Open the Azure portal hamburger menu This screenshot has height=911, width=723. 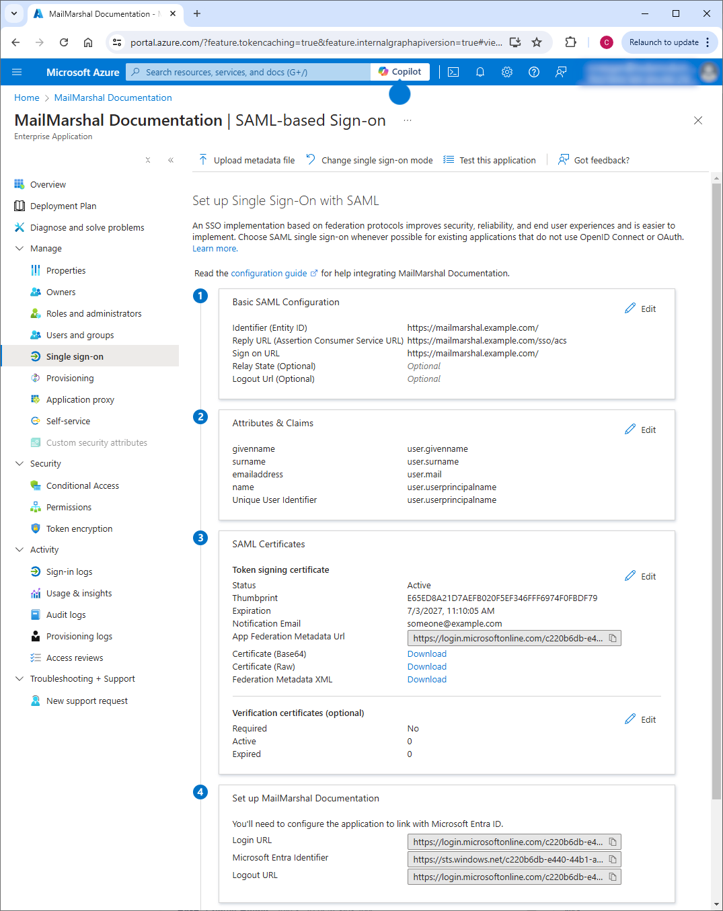pos(17,72)
